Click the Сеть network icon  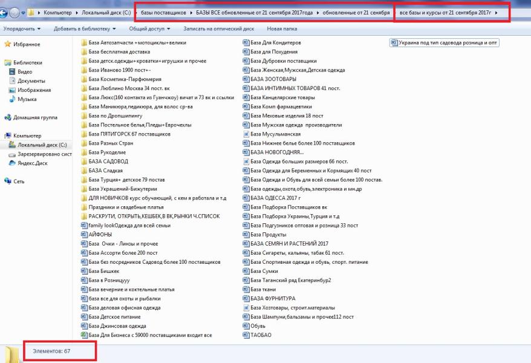[x=8, y=181]
